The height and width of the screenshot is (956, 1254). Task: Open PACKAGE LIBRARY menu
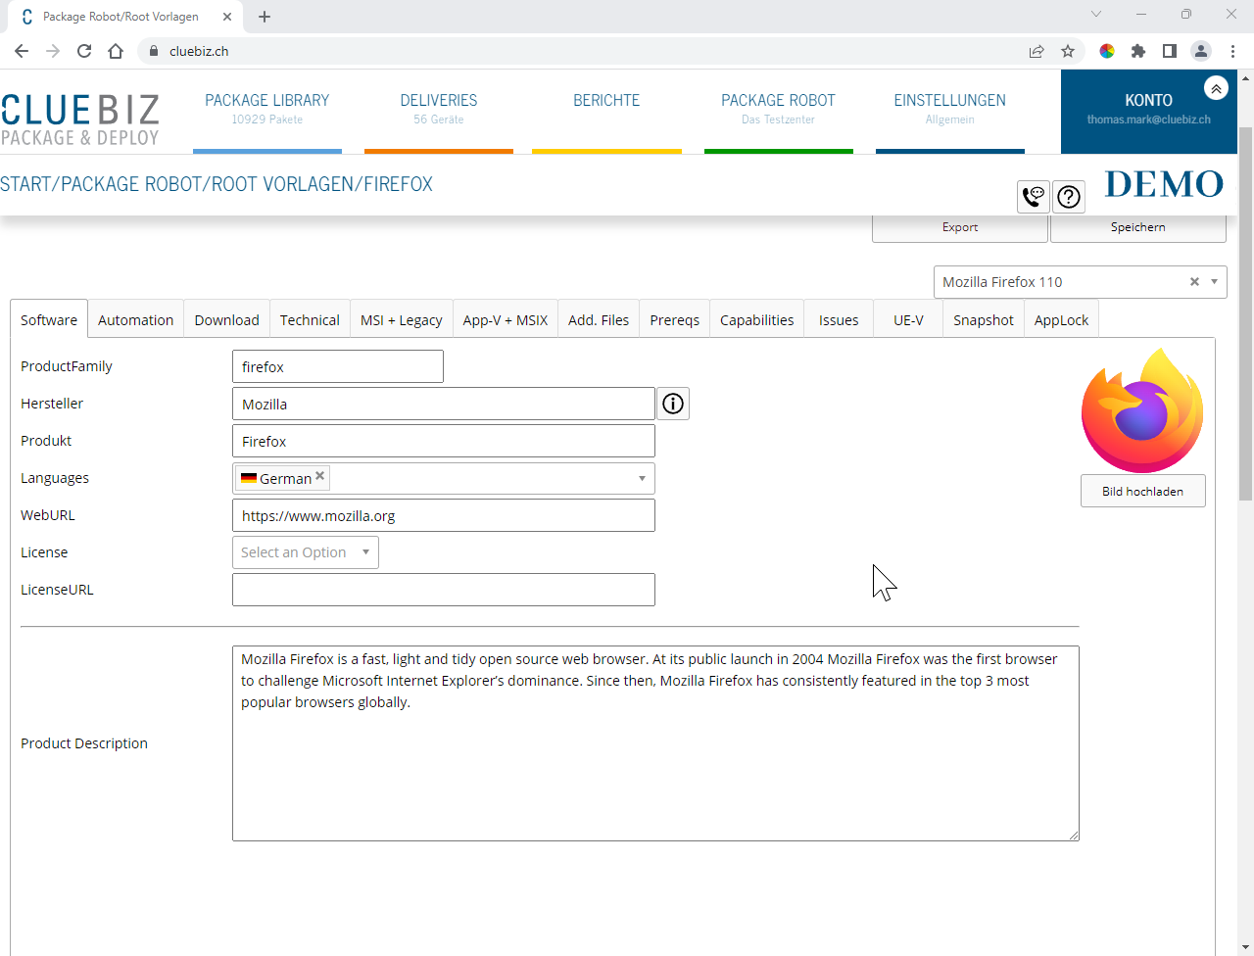[267, 110]
